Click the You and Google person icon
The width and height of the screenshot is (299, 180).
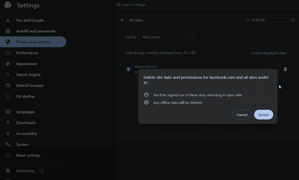click(x=8, y=20)
